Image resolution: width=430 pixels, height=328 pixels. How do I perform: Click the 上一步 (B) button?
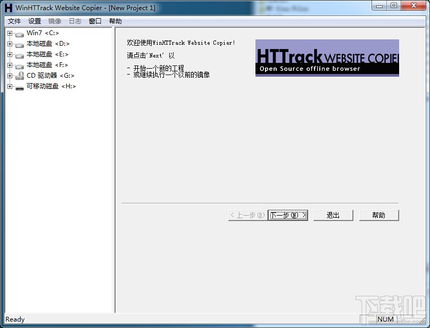pos(247,215)
